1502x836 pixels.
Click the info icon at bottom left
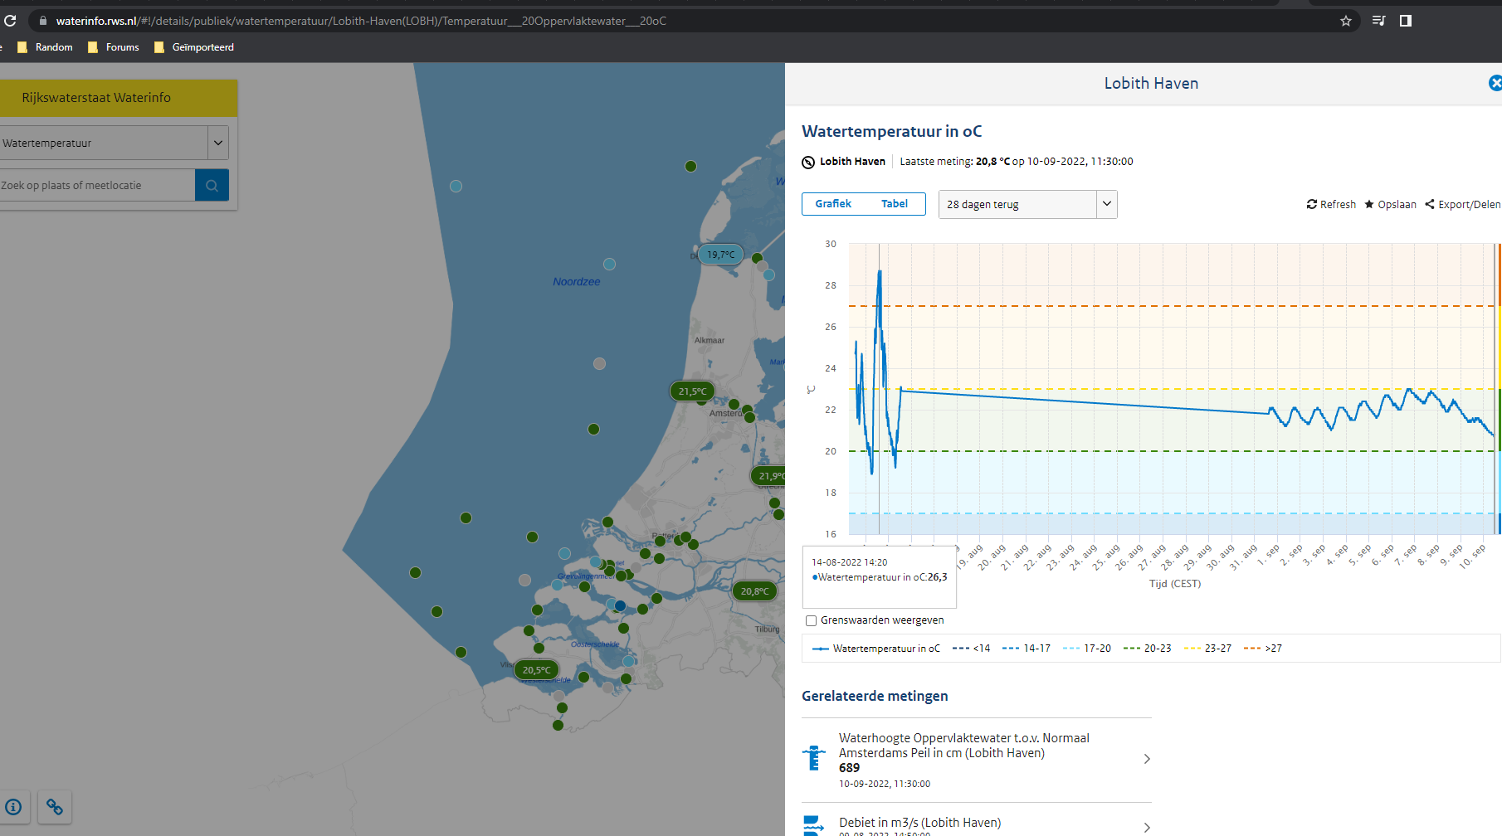[14, 807]
